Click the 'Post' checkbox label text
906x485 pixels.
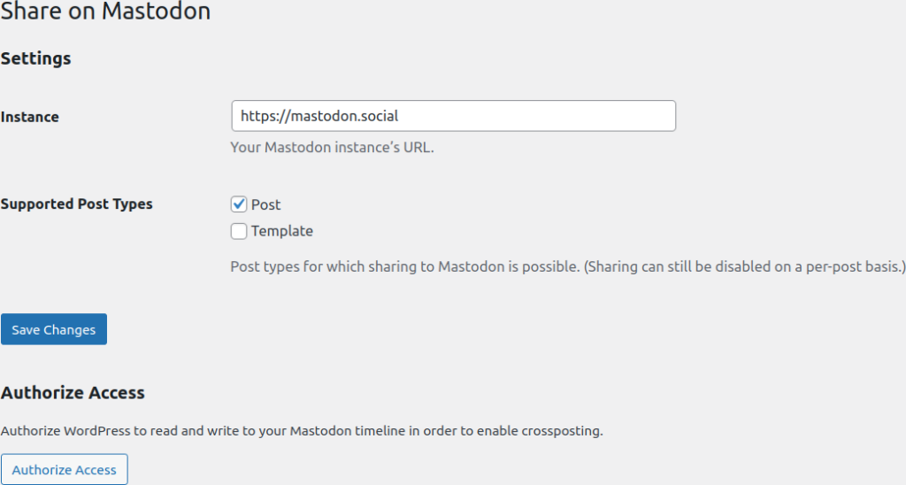click(x=265, y=204)
